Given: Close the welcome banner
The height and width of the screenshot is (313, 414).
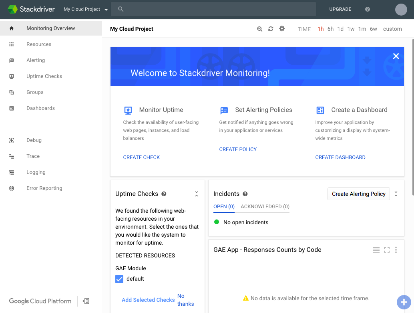Looking at the screenshot, I should 396,56.
